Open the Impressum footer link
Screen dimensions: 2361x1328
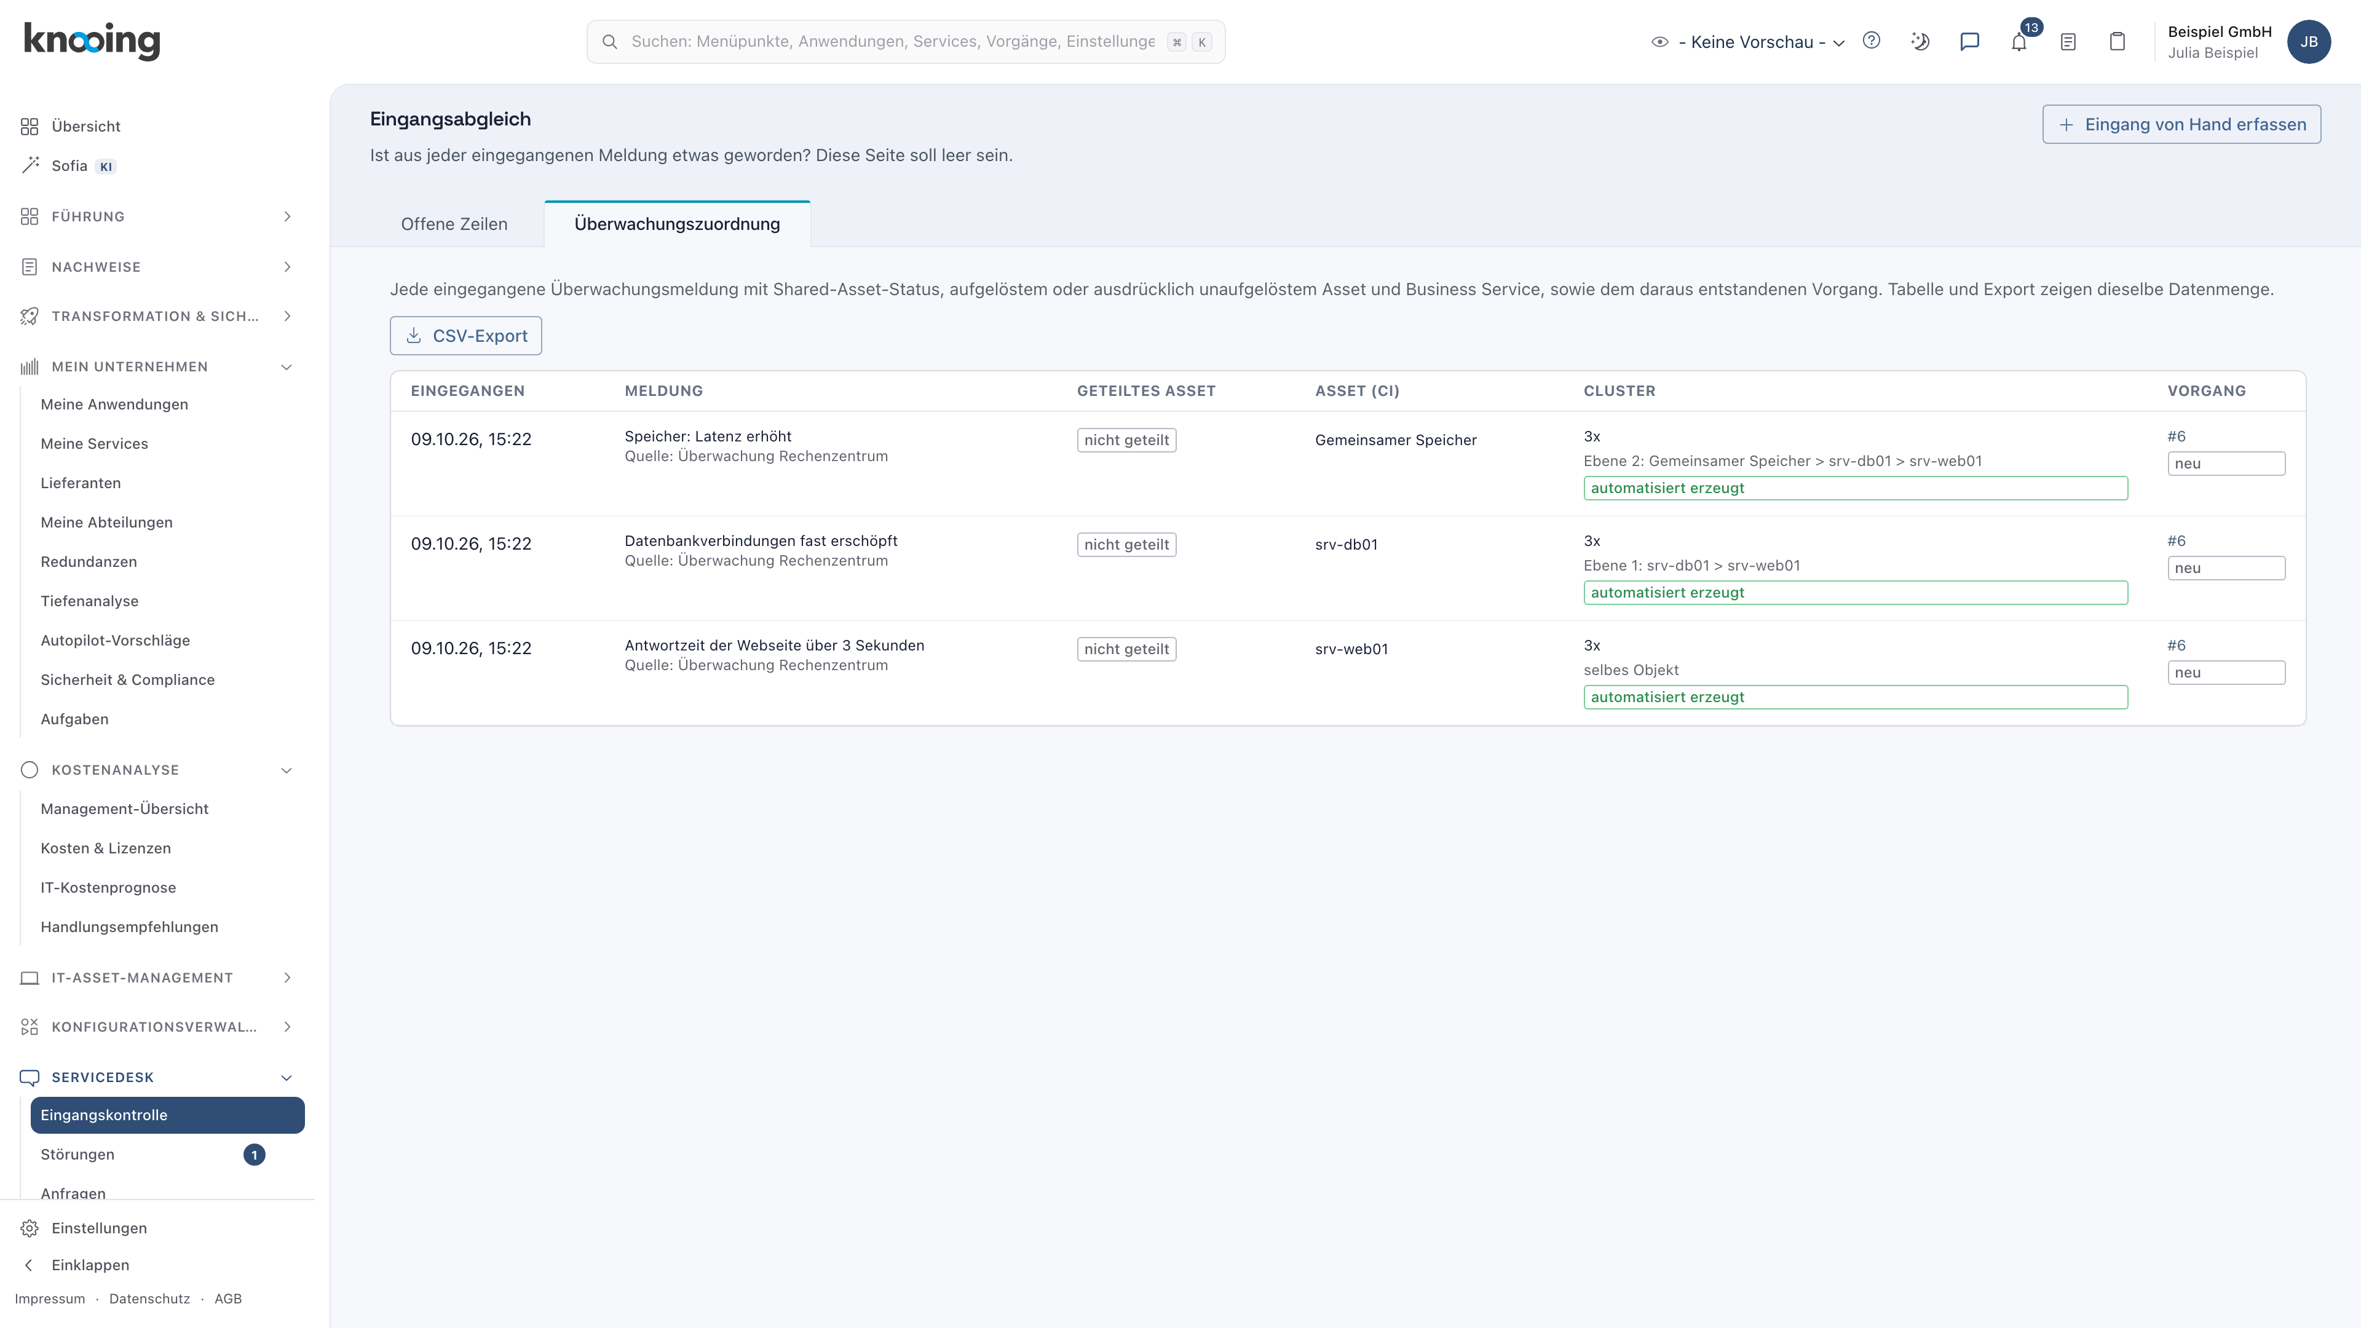pyautogui.click(x=49, y=1298)
